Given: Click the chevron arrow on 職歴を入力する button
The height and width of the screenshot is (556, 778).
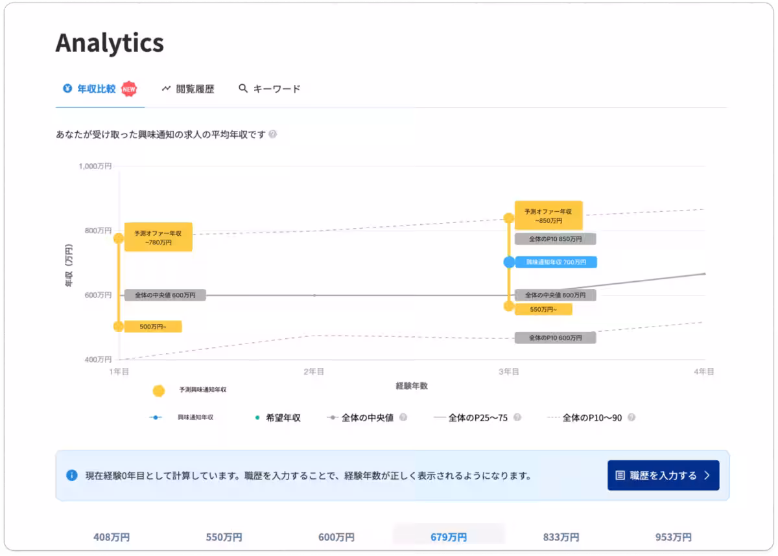Looking at the screenshot, I should [x=707, y=476].
